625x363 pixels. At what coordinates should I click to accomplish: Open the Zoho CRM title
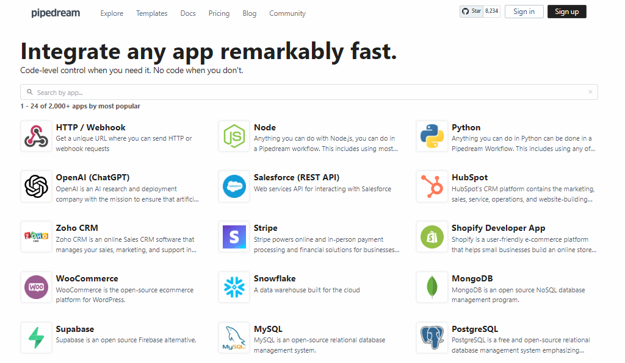coord(77,228)
